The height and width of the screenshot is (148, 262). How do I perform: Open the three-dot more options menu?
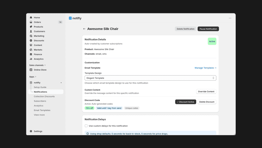[x=230, y=18]
